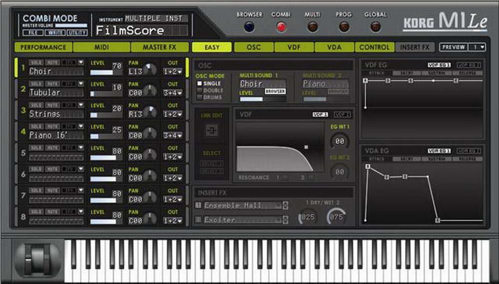Open the BROWSER mode via its blue LED
Viewport: 499px width, 284px height.
[x=249, y=27]
